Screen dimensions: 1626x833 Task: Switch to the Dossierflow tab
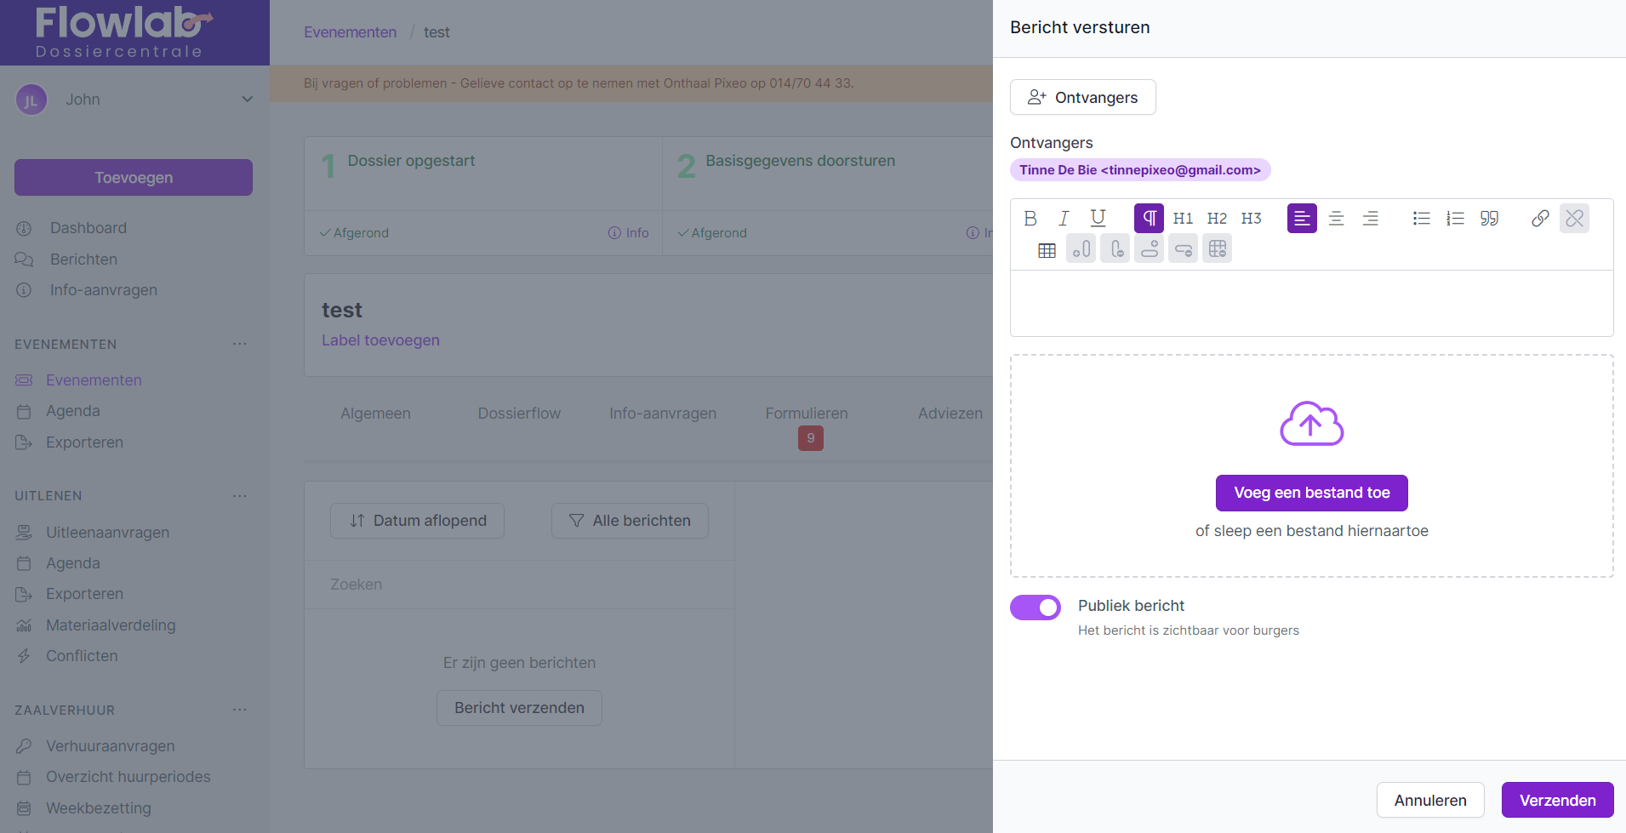[519, 414]
